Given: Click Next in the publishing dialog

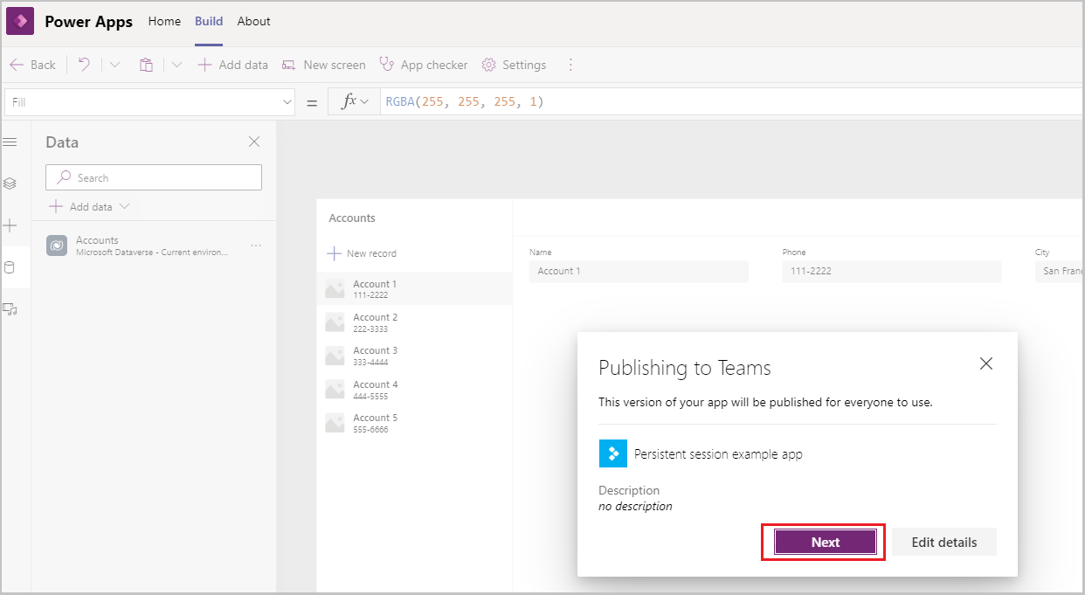Looking at the screenshot, I should 826,542.
